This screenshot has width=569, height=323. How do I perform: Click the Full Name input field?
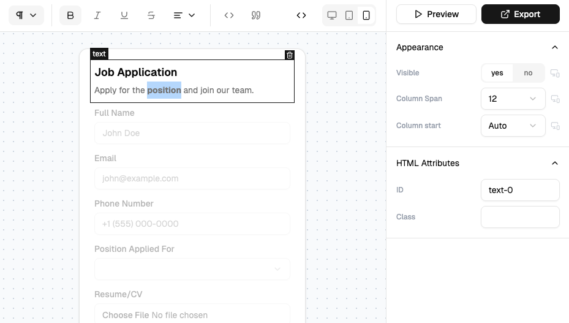[x=192, y=133]
